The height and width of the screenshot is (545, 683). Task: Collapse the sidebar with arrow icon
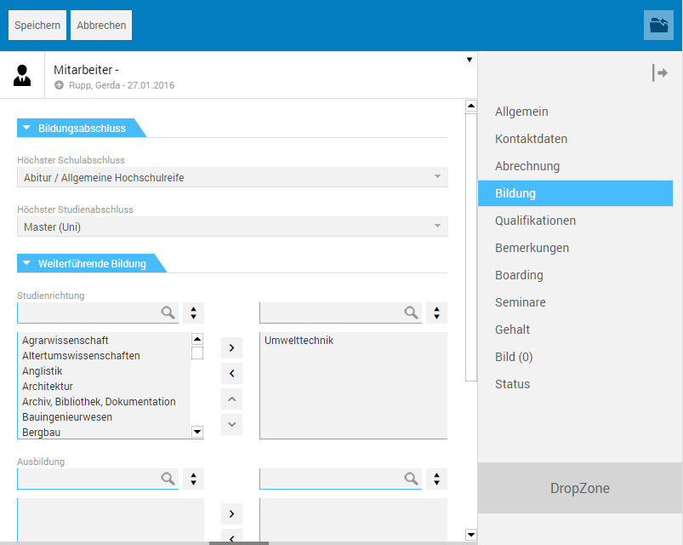click(659, 73)
